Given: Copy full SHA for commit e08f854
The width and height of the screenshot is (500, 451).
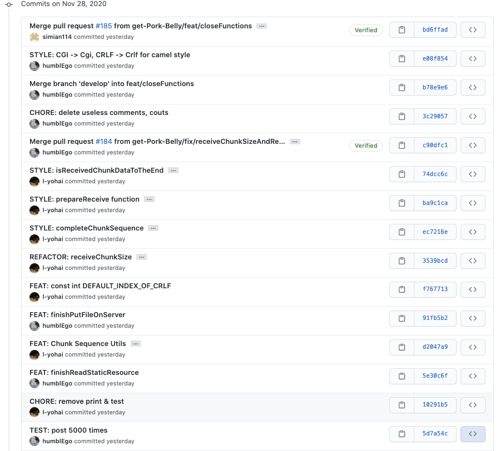Looking at the screenshot, I should click(x=402, y=59).
